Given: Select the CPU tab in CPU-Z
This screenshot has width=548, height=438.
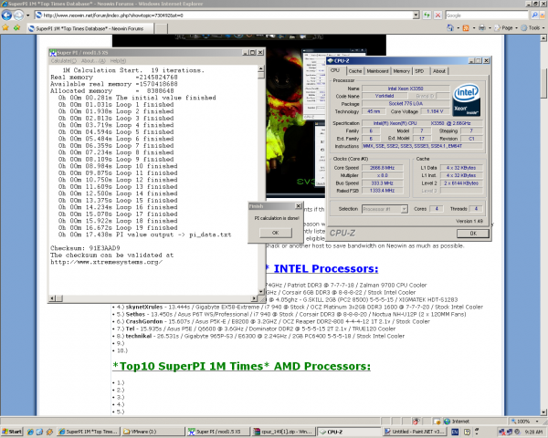Looking at the screenshot, I should coord(335,70).
